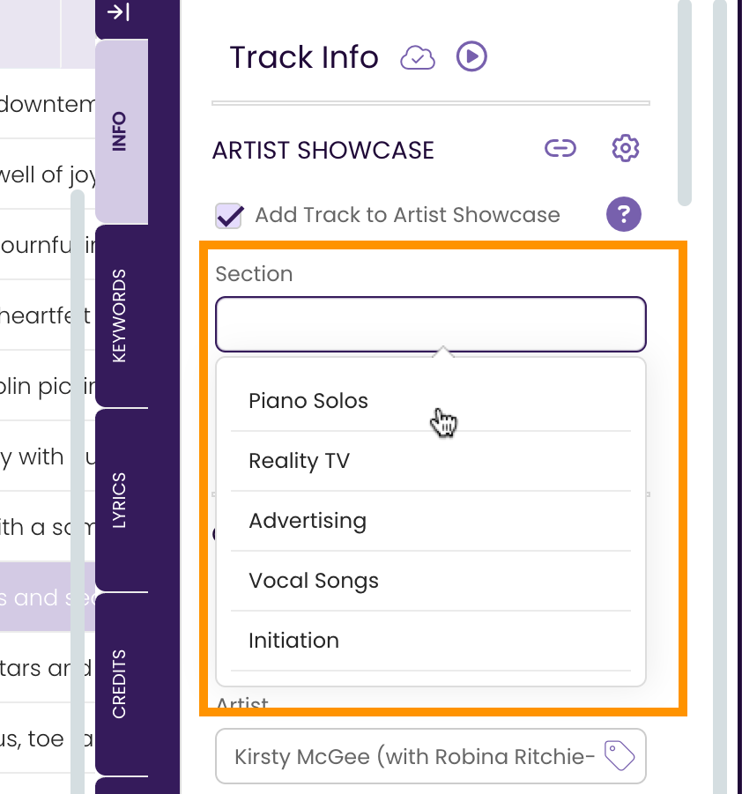
Task: Select the track row 'well of joy'
Action: coord(48,174)
